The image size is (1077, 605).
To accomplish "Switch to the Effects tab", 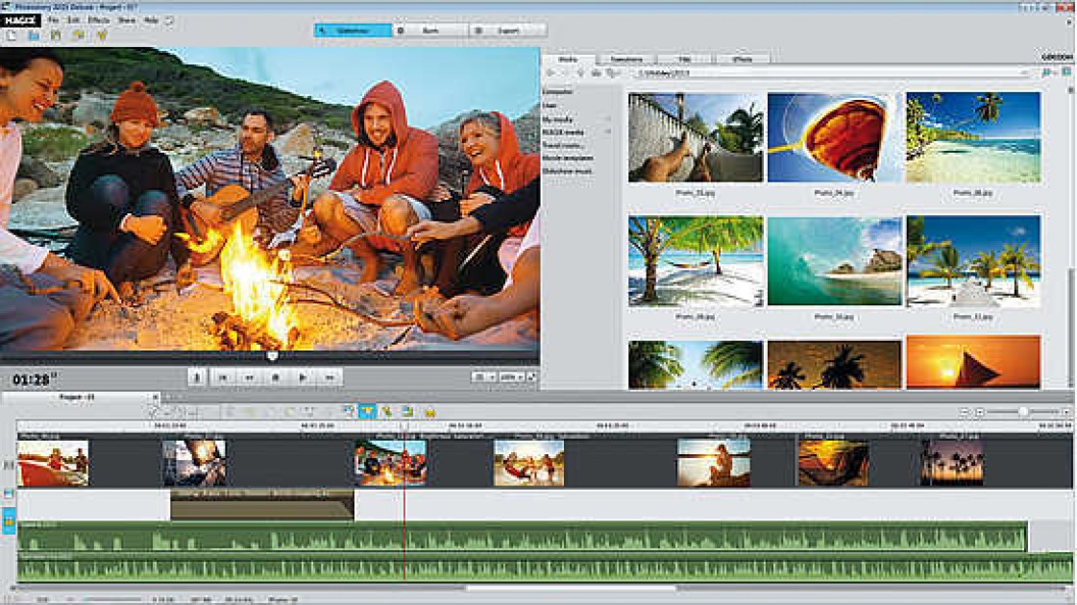I will tap(743, 60).
